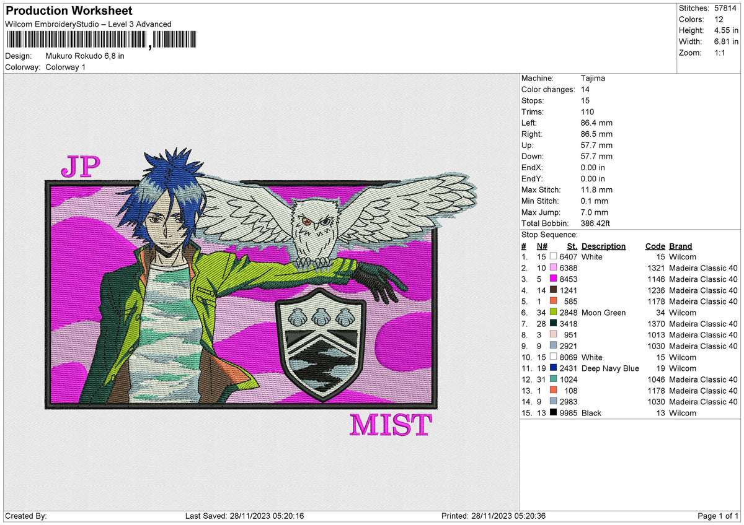Click the 'Stop Sequence:' heading

[549, 235]
